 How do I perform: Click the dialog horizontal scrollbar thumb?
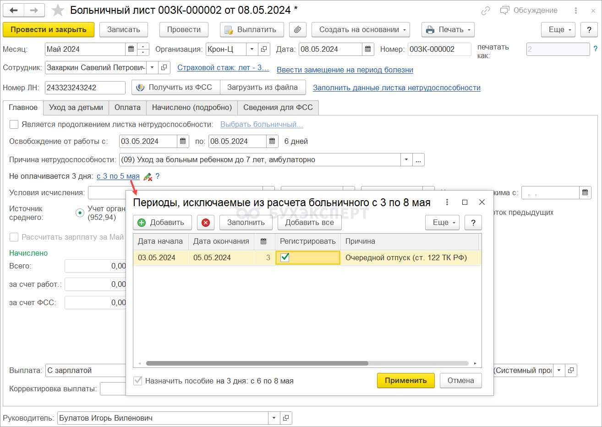point(257,363)
